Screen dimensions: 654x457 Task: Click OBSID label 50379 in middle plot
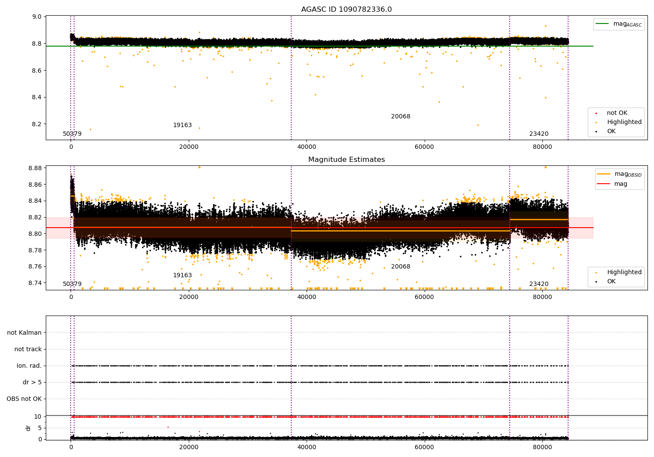pyautogui.click(x=72, y=284)
